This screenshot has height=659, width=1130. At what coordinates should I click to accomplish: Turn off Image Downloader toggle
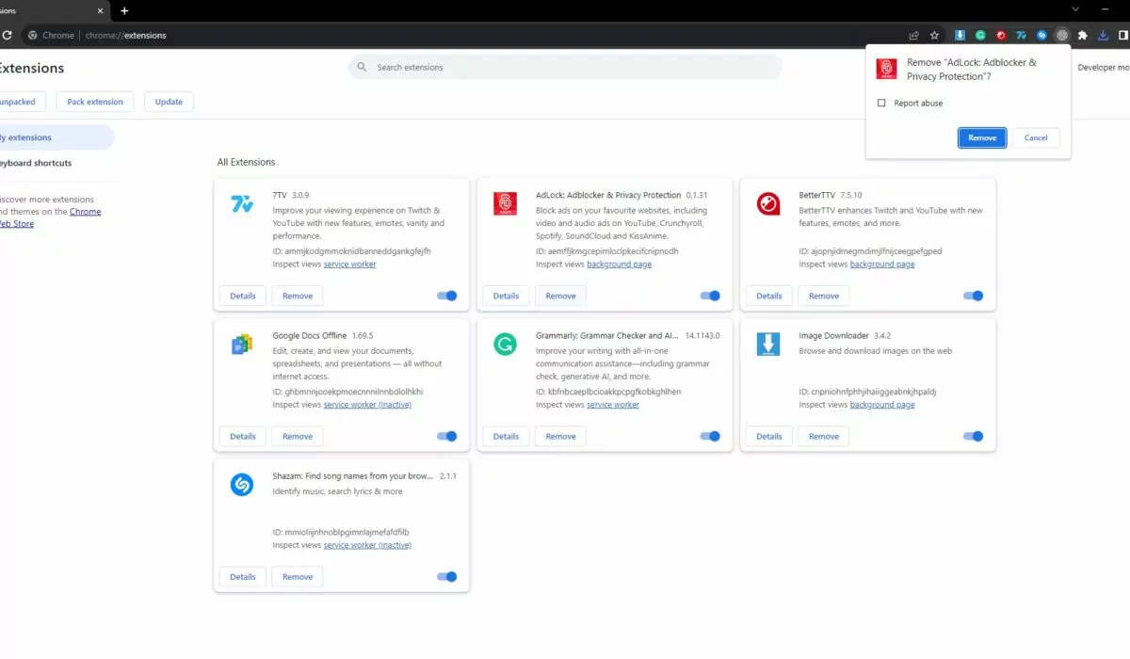[974, 436]
